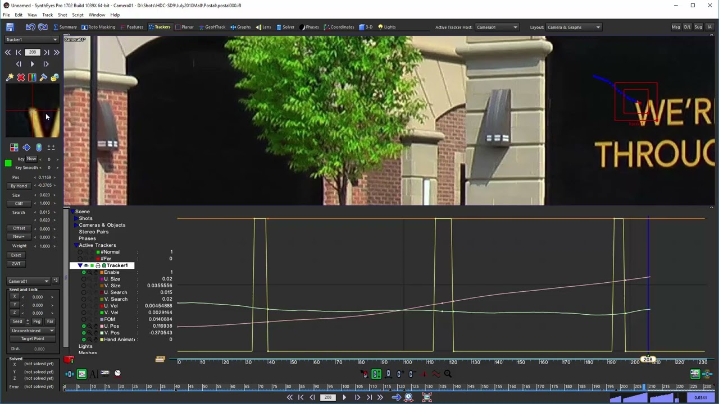Toggle the green tracker enable square
Image resolution: width=719 pixels, height=404 pixels.
pyautogui.click(x=8, y=163)
